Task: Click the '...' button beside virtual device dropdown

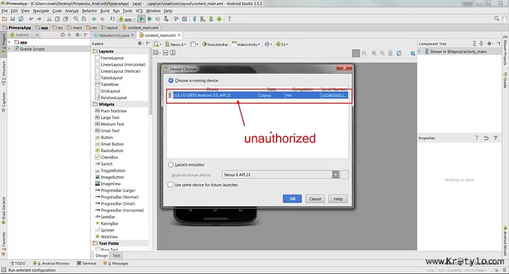Action: [344, 175]
